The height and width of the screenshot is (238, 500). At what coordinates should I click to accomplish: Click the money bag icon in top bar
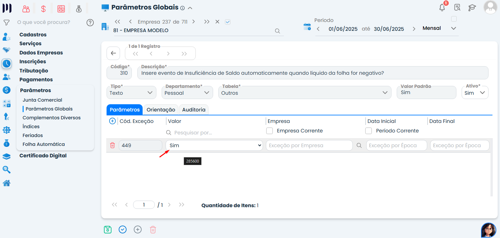pyautogui.click(x=79, y=9)
